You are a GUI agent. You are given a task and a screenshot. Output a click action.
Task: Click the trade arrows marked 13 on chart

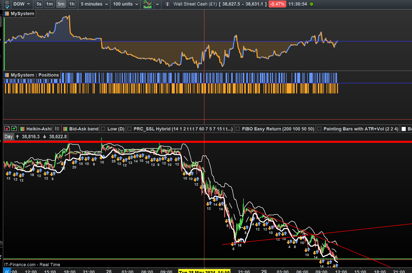tap(9, 174)
